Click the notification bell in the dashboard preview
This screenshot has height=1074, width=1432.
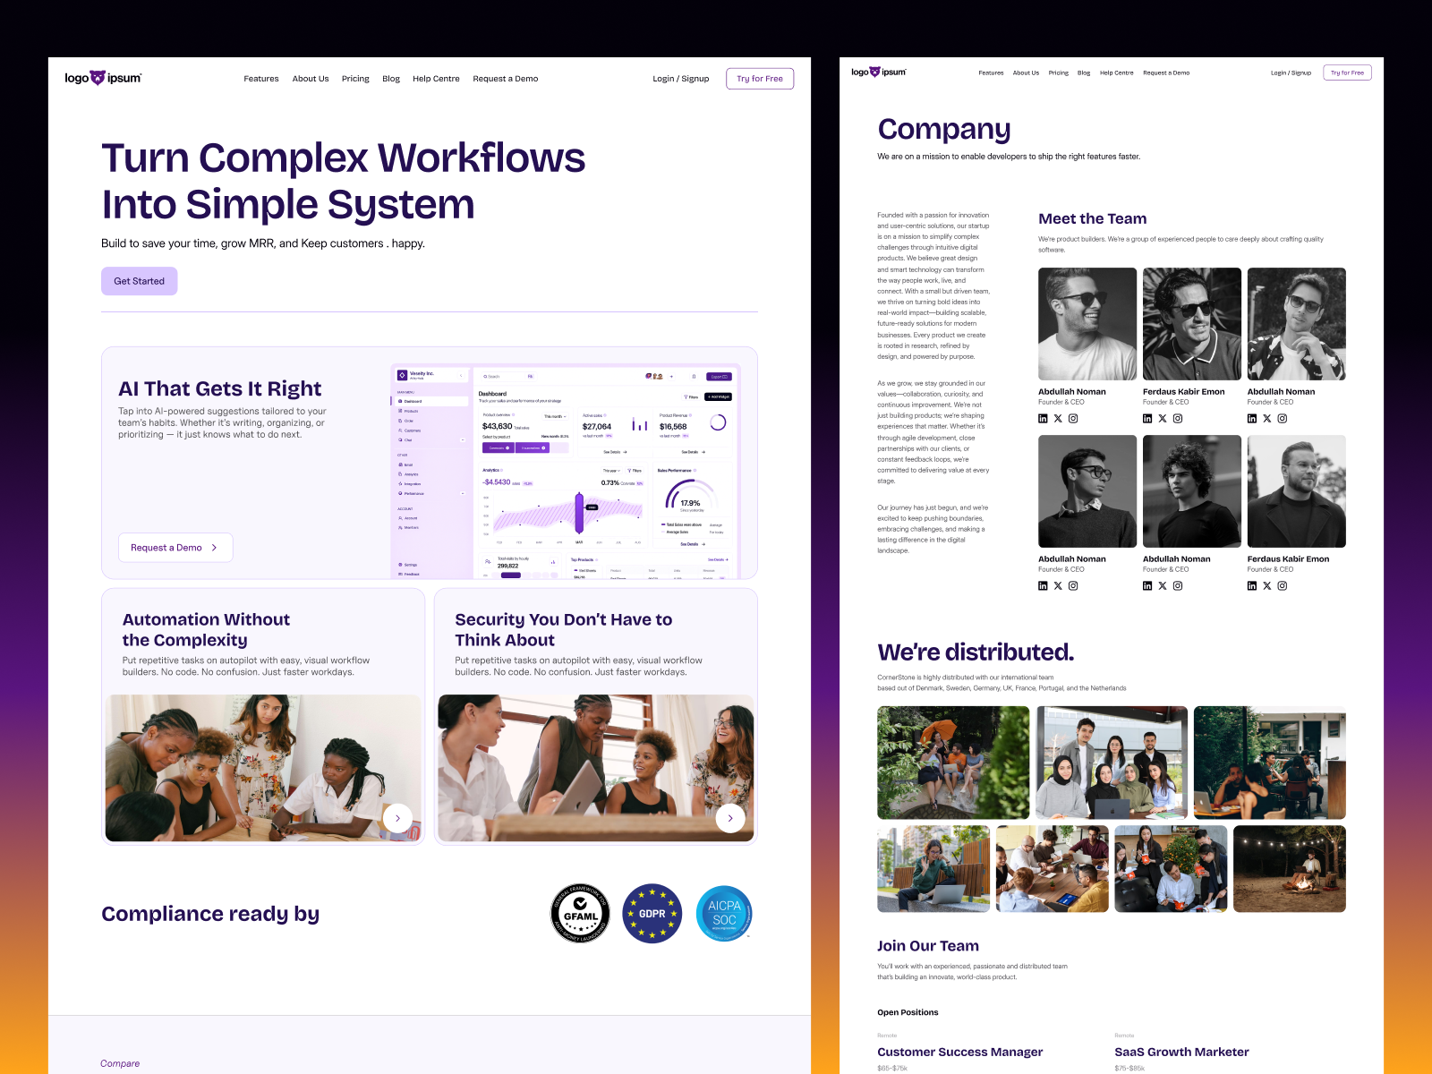pos(694,377)
